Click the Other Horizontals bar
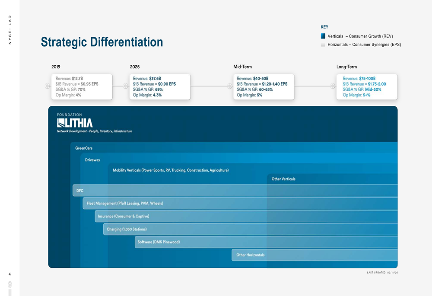 pos(314,255)
